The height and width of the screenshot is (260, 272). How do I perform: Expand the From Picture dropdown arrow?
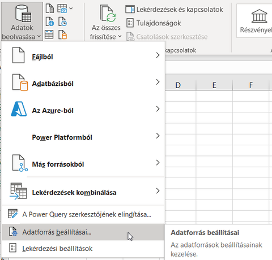71,8
